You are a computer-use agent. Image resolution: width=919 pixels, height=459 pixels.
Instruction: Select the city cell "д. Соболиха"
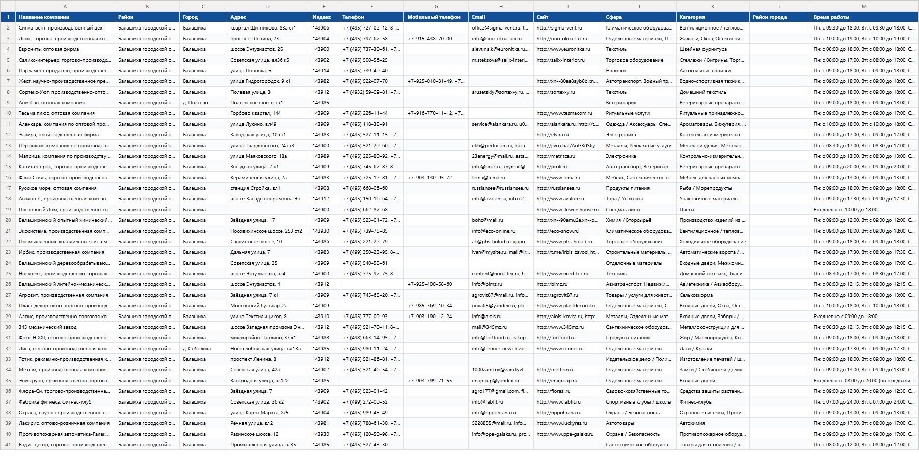pyautogui.click(x=203, y=349)
